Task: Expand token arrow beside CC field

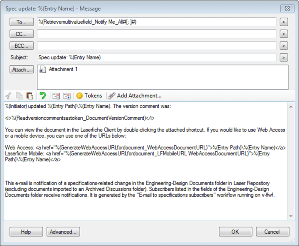Action: (x=284, y=34)
